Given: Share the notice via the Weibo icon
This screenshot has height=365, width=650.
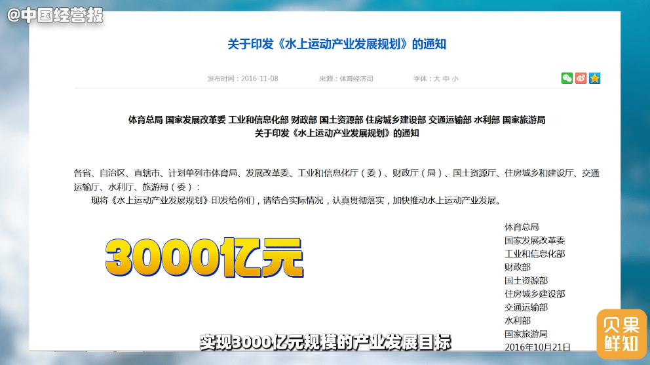Looking at the screenshot, I should point(581,79).
